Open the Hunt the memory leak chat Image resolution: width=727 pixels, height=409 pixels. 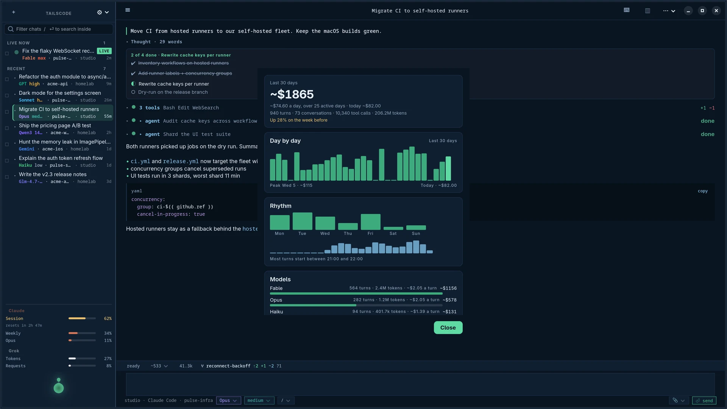63,145
